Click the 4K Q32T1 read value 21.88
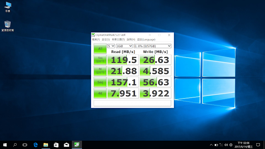The image size is (265, 149). [x=123, y=71]
